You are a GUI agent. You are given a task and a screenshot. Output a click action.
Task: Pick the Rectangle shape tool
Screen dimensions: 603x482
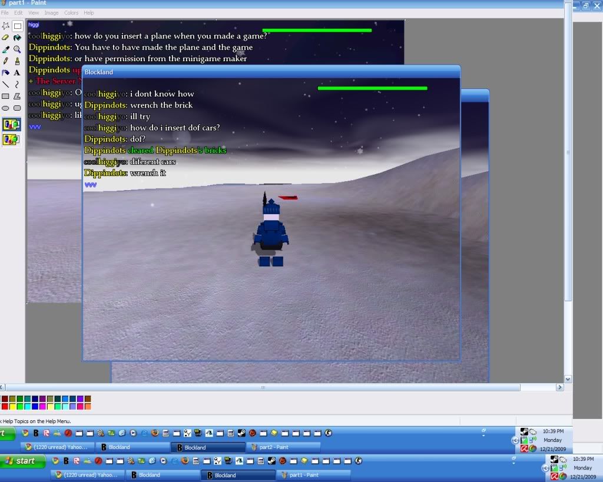click(6, 96)
